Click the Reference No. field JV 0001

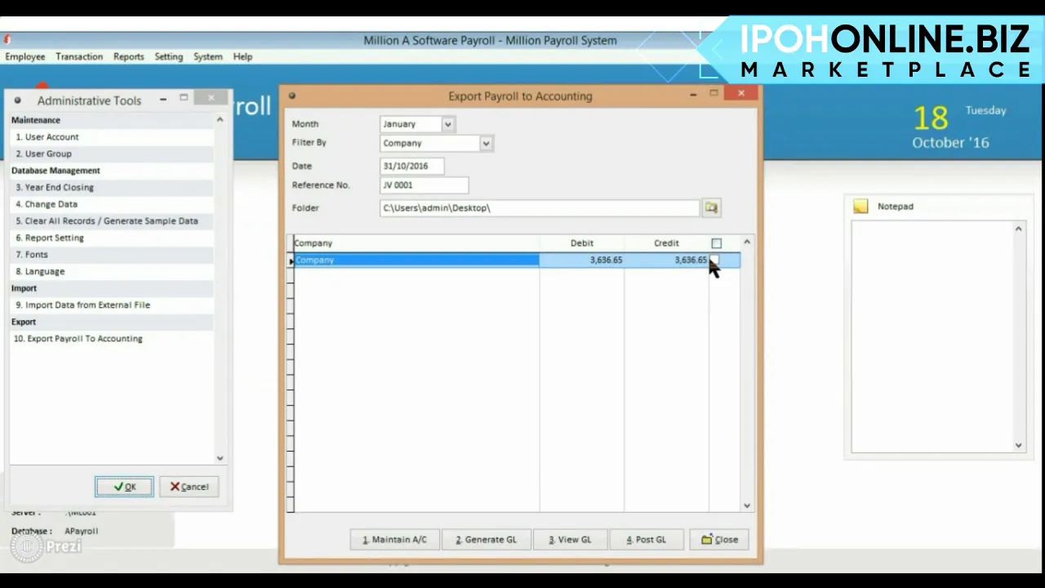pyautogui.click(x=425, y=185)
